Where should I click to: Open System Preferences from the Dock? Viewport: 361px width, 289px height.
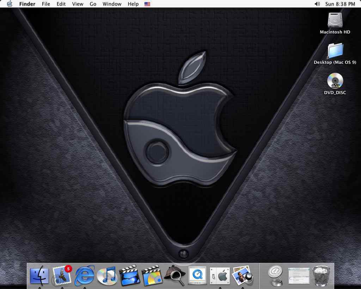coord(220,276)
